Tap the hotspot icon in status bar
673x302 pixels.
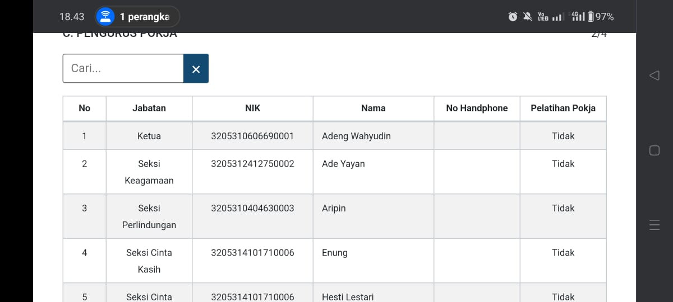(105, 17)
